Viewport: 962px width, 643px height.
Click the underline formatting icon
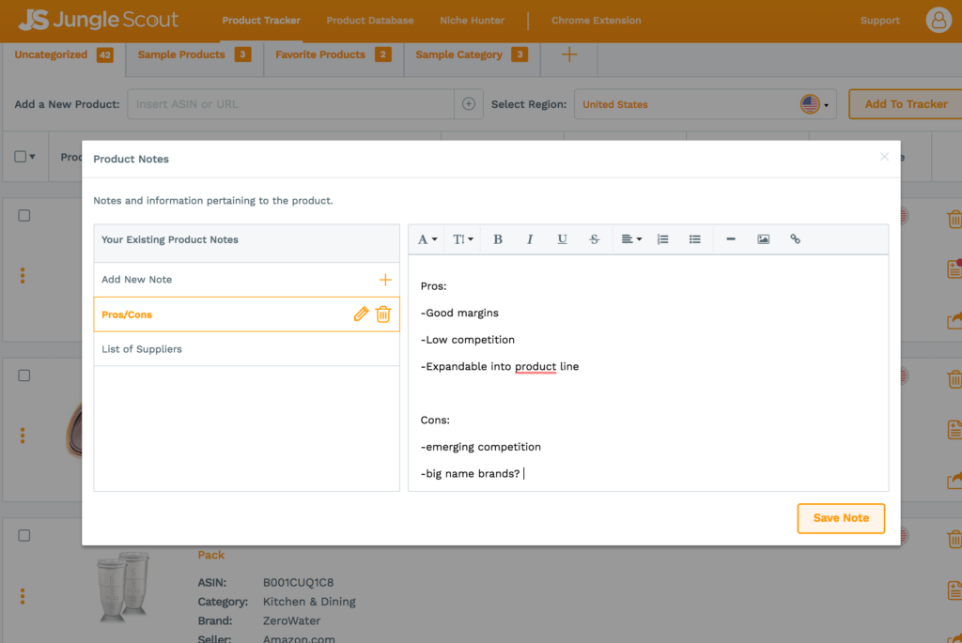pos(562,239)
